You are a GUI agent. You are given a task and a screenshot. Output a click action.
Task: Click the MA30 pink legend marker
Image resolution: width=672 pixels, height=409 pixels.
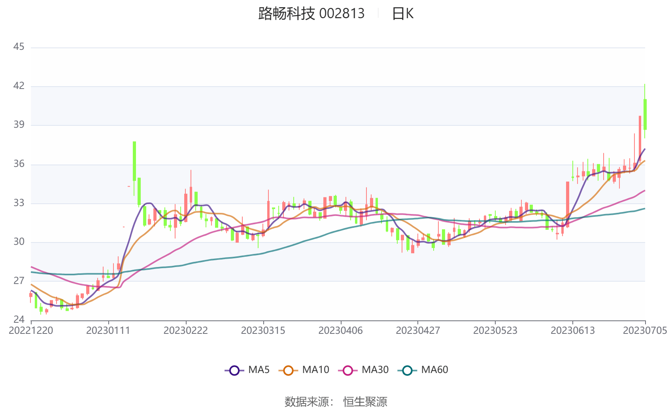[x=348, y=371]
